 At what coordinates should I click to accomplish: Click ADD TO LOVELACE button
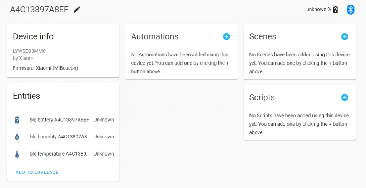[x=37, y=172]
